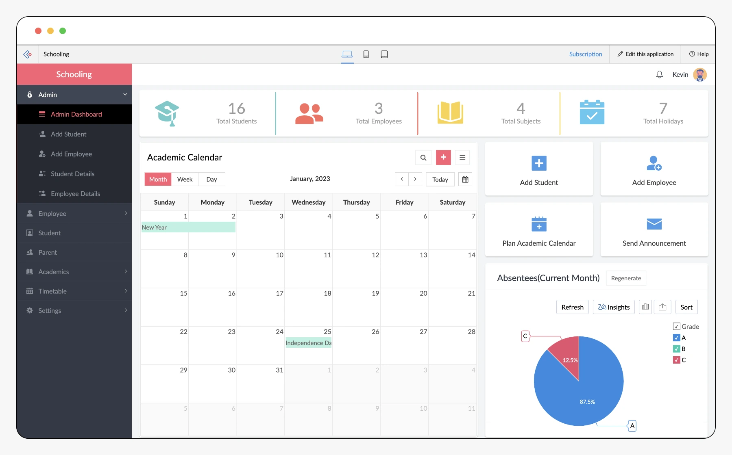The height and width of the screenshot is (455, 732).
Task: Switch calendar to Week view
Action: click(185, 179)
